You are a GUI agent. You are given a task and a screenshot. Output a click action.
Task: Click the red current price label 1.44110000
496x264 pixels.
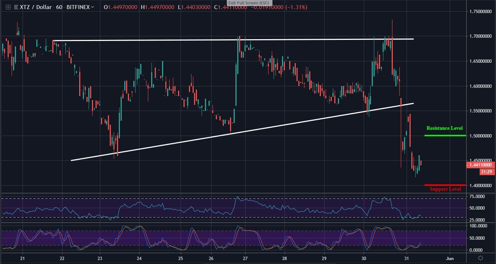480,165
